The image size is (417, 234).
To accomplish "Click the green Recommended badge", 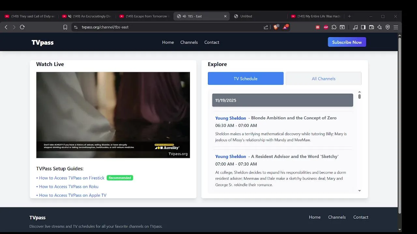I will coord(120,178).
